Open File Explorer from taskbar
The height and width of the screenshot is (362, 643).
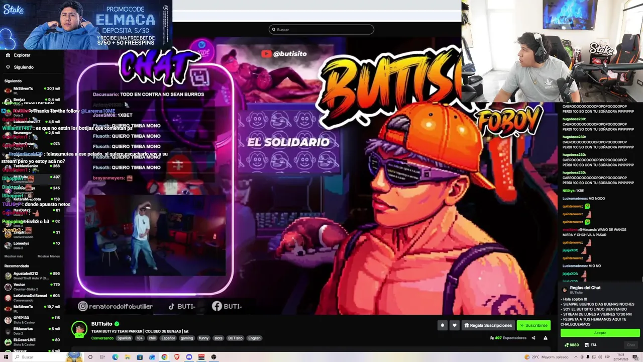click(127, 357)
